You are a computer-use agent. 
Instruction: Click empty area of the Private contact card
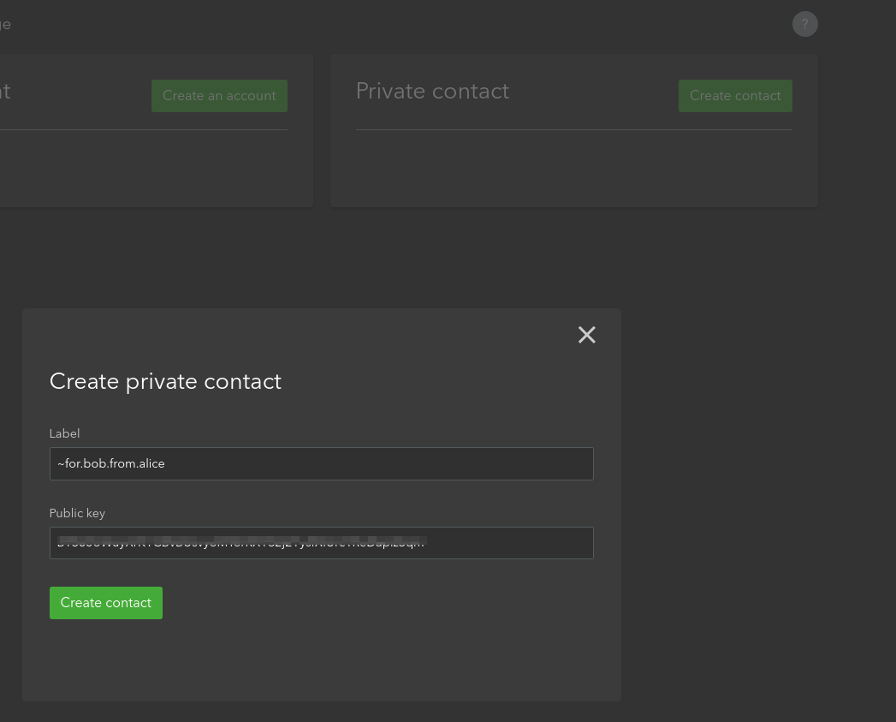(573, 169)
